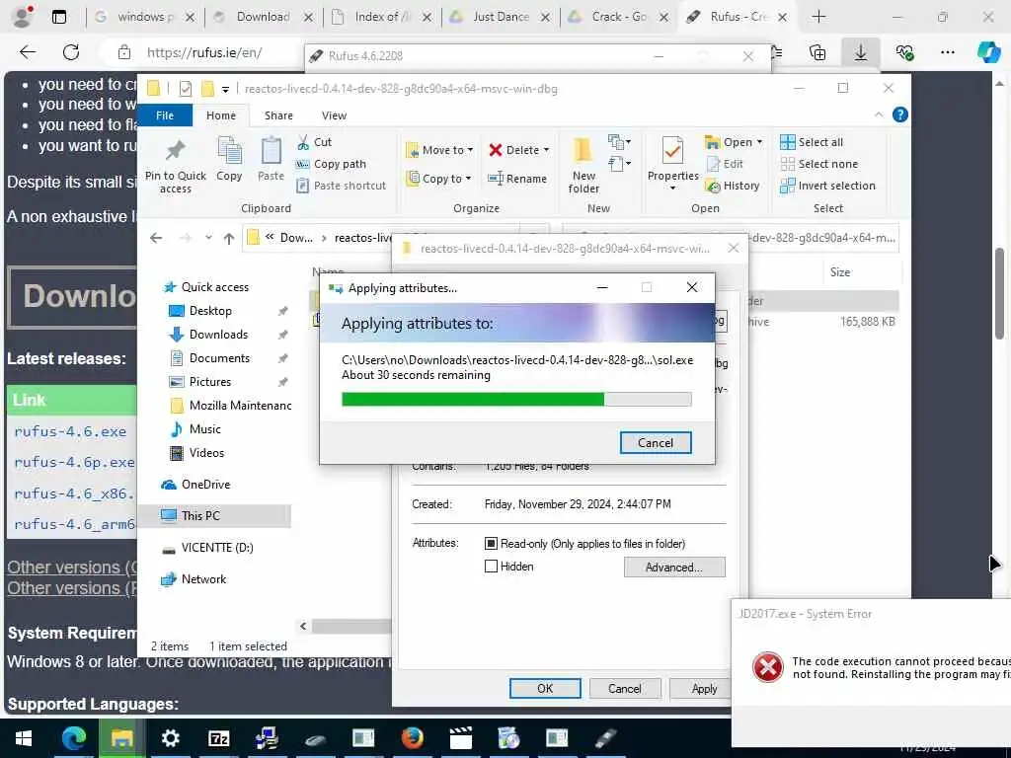The height and width of the screenshot is (758, 1011).
Task: Open Settings gear in taskbar
Action: click(170, 738)
